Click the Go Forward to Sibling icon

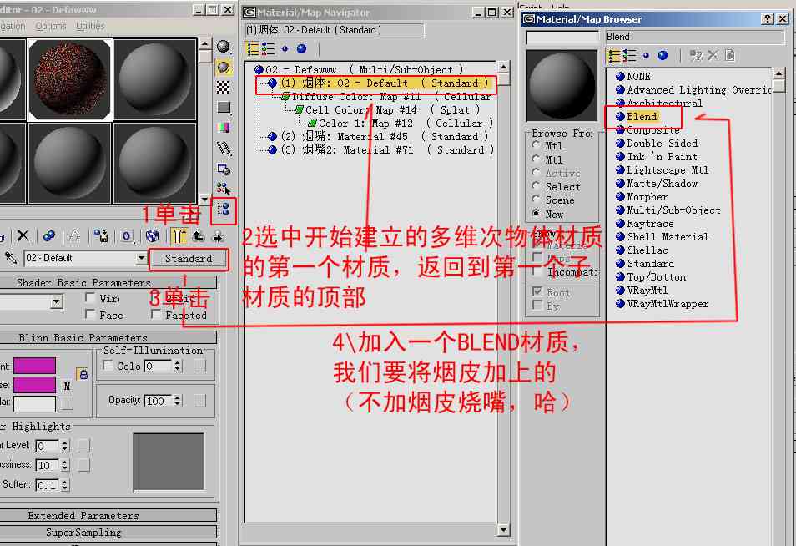pos(218,235)
